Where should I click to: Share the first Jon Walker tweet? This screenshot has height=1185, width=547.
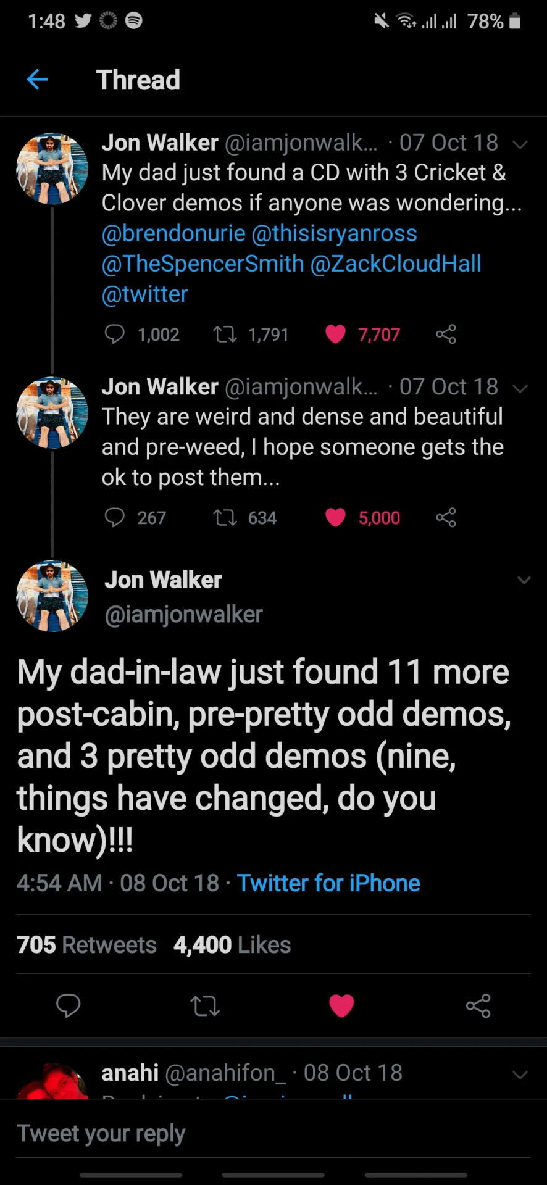(x=446, y=334)
